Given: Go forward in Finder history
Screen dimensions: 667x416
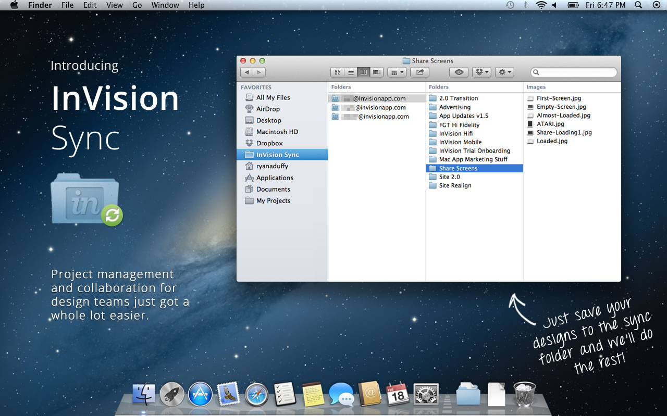Looking at the screenshot, I should [x=260, y=72].
